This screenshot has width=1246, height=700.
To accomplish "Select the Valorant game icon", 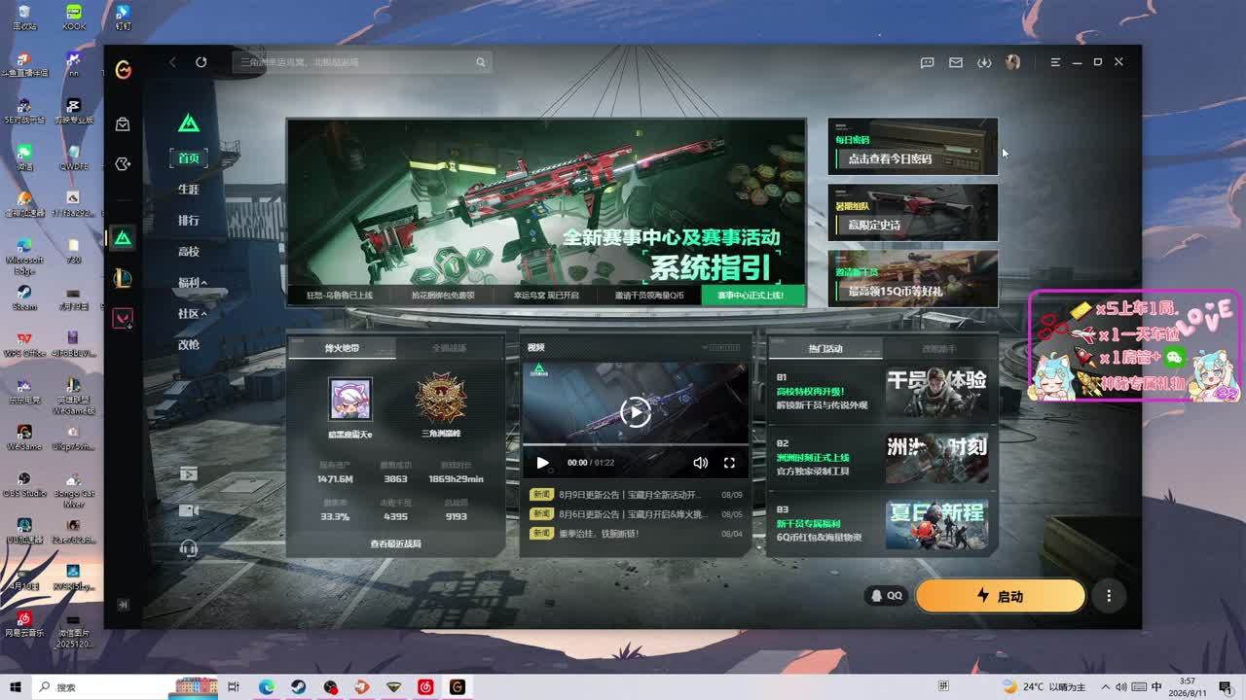I will pyautogui.click(x=123, y=318).
